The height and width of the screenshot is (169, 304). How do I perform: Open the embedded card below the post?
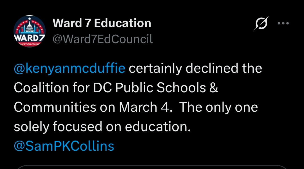152,167
